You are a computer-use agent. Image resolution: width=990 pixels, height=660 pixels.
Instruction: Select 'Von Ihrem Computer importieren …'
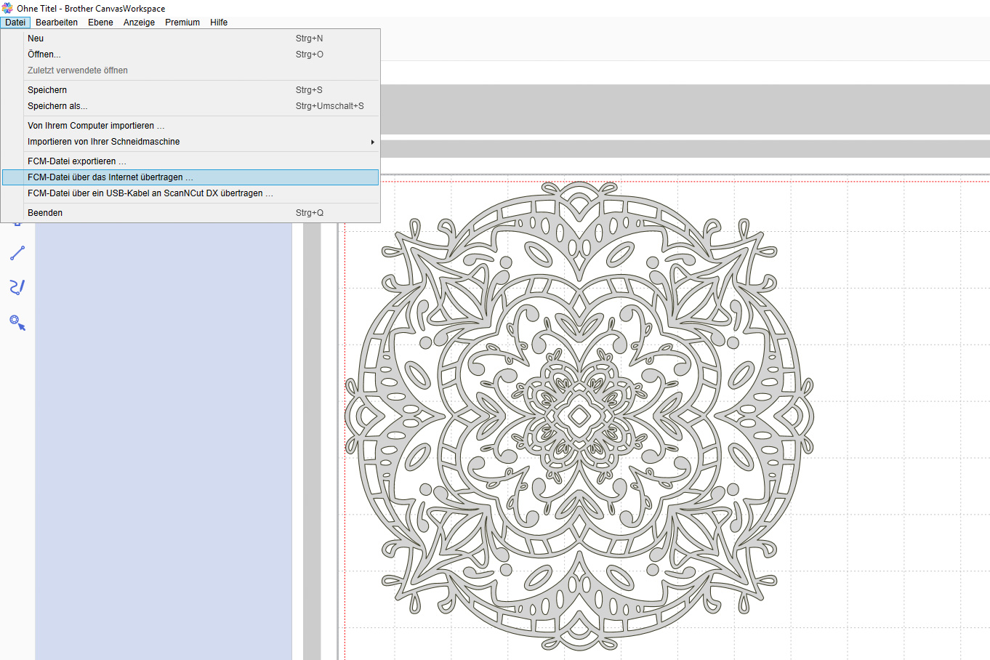coord(96,126)
